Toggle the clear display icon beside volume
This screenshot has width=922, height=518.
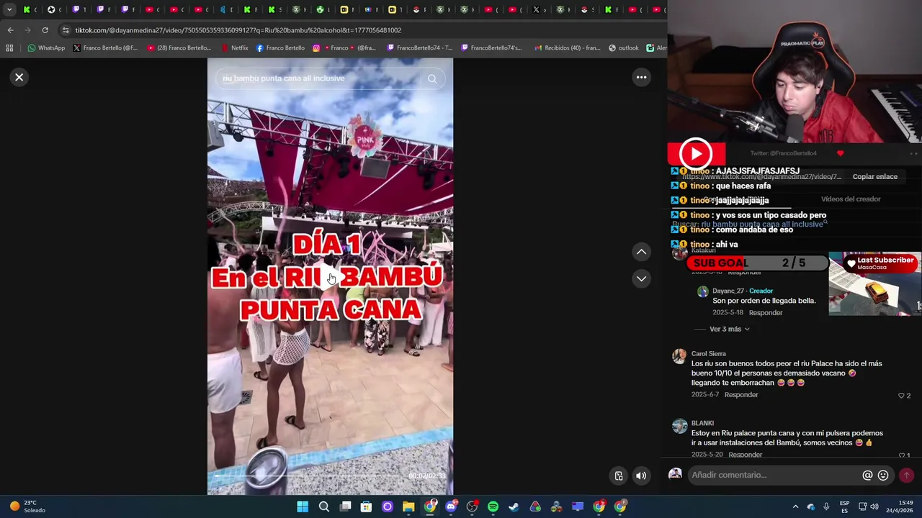click(619, 476)
